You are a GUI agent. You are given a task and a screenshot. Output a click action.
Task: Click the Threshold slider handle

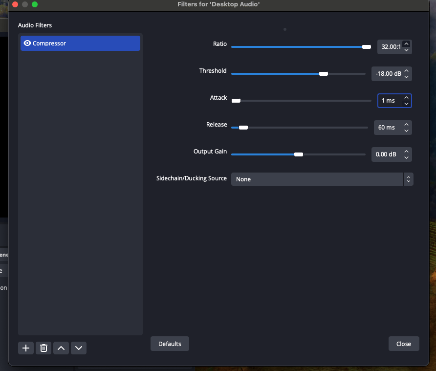coord(324,74)
